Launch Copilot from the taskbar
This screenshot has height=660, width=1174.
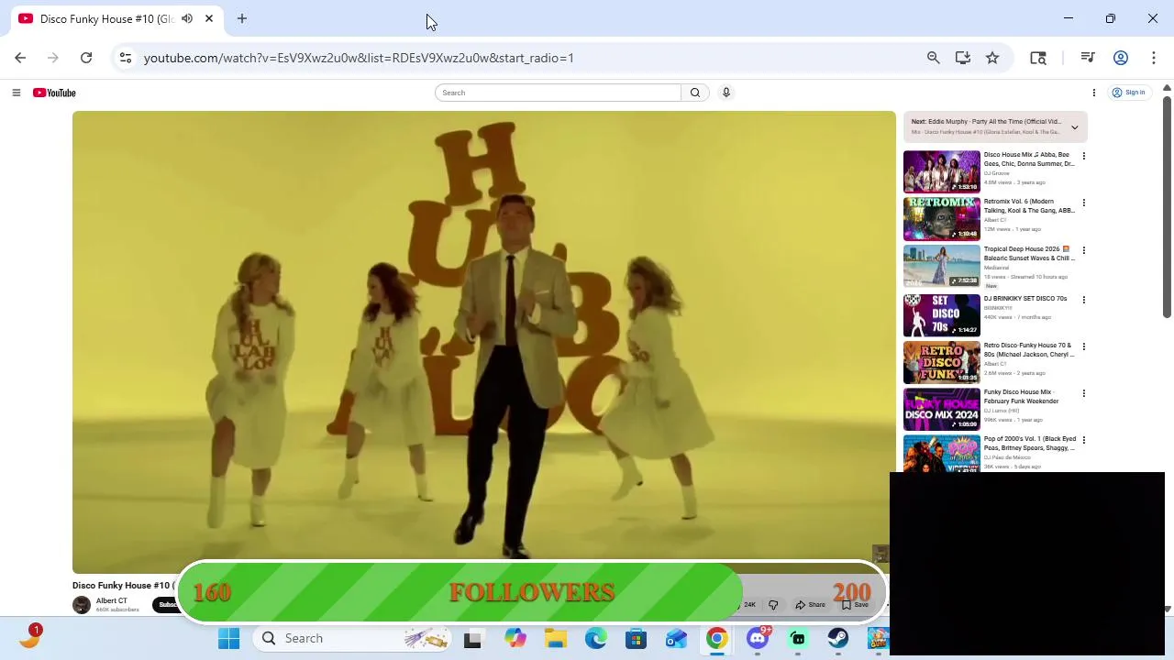pyautogui.click(x=515, y=638)
